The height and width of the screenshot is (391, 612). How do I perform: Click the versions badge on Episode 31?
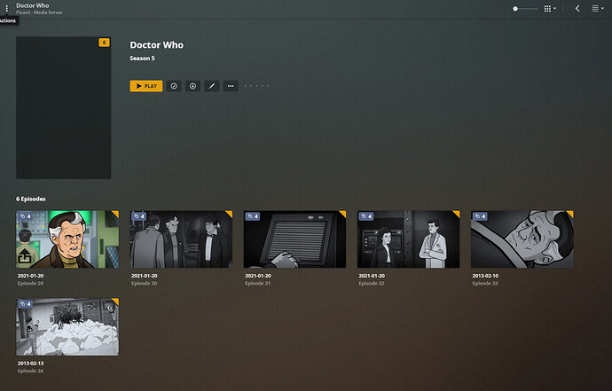[253, 216]
